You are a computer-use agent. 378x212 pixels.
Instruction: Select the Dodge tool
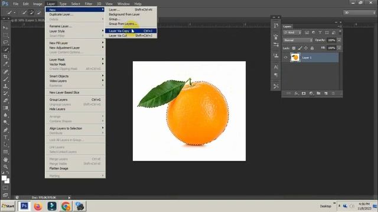pos(5,122)
